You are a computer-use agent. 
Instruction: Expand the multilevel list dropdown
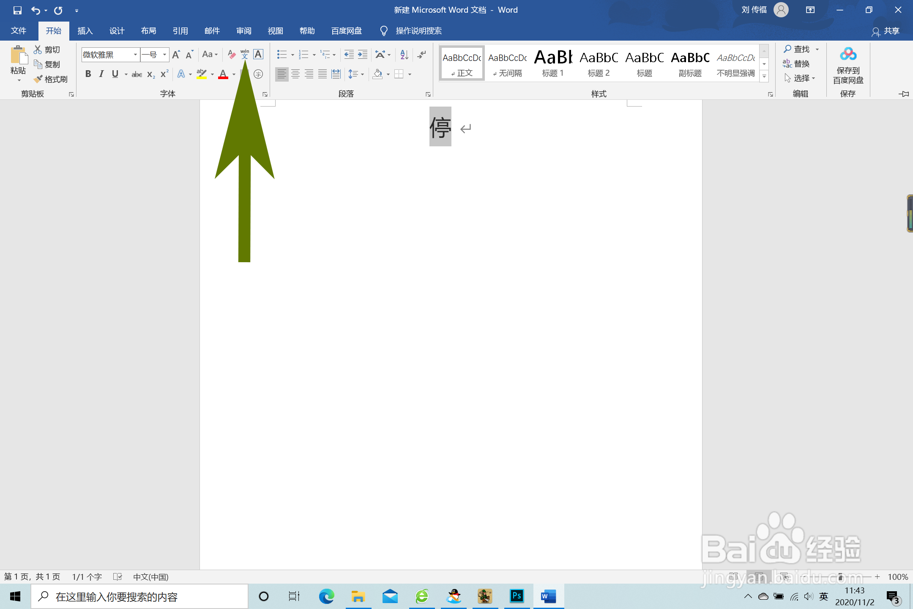tap(334, 55)
